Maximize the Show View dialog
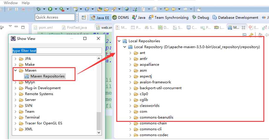269x140 pixels. 85,38
